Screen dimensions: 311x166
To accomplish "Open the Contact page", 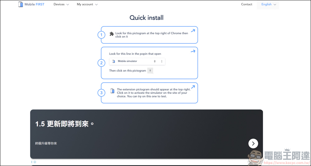I will [247, 4].
